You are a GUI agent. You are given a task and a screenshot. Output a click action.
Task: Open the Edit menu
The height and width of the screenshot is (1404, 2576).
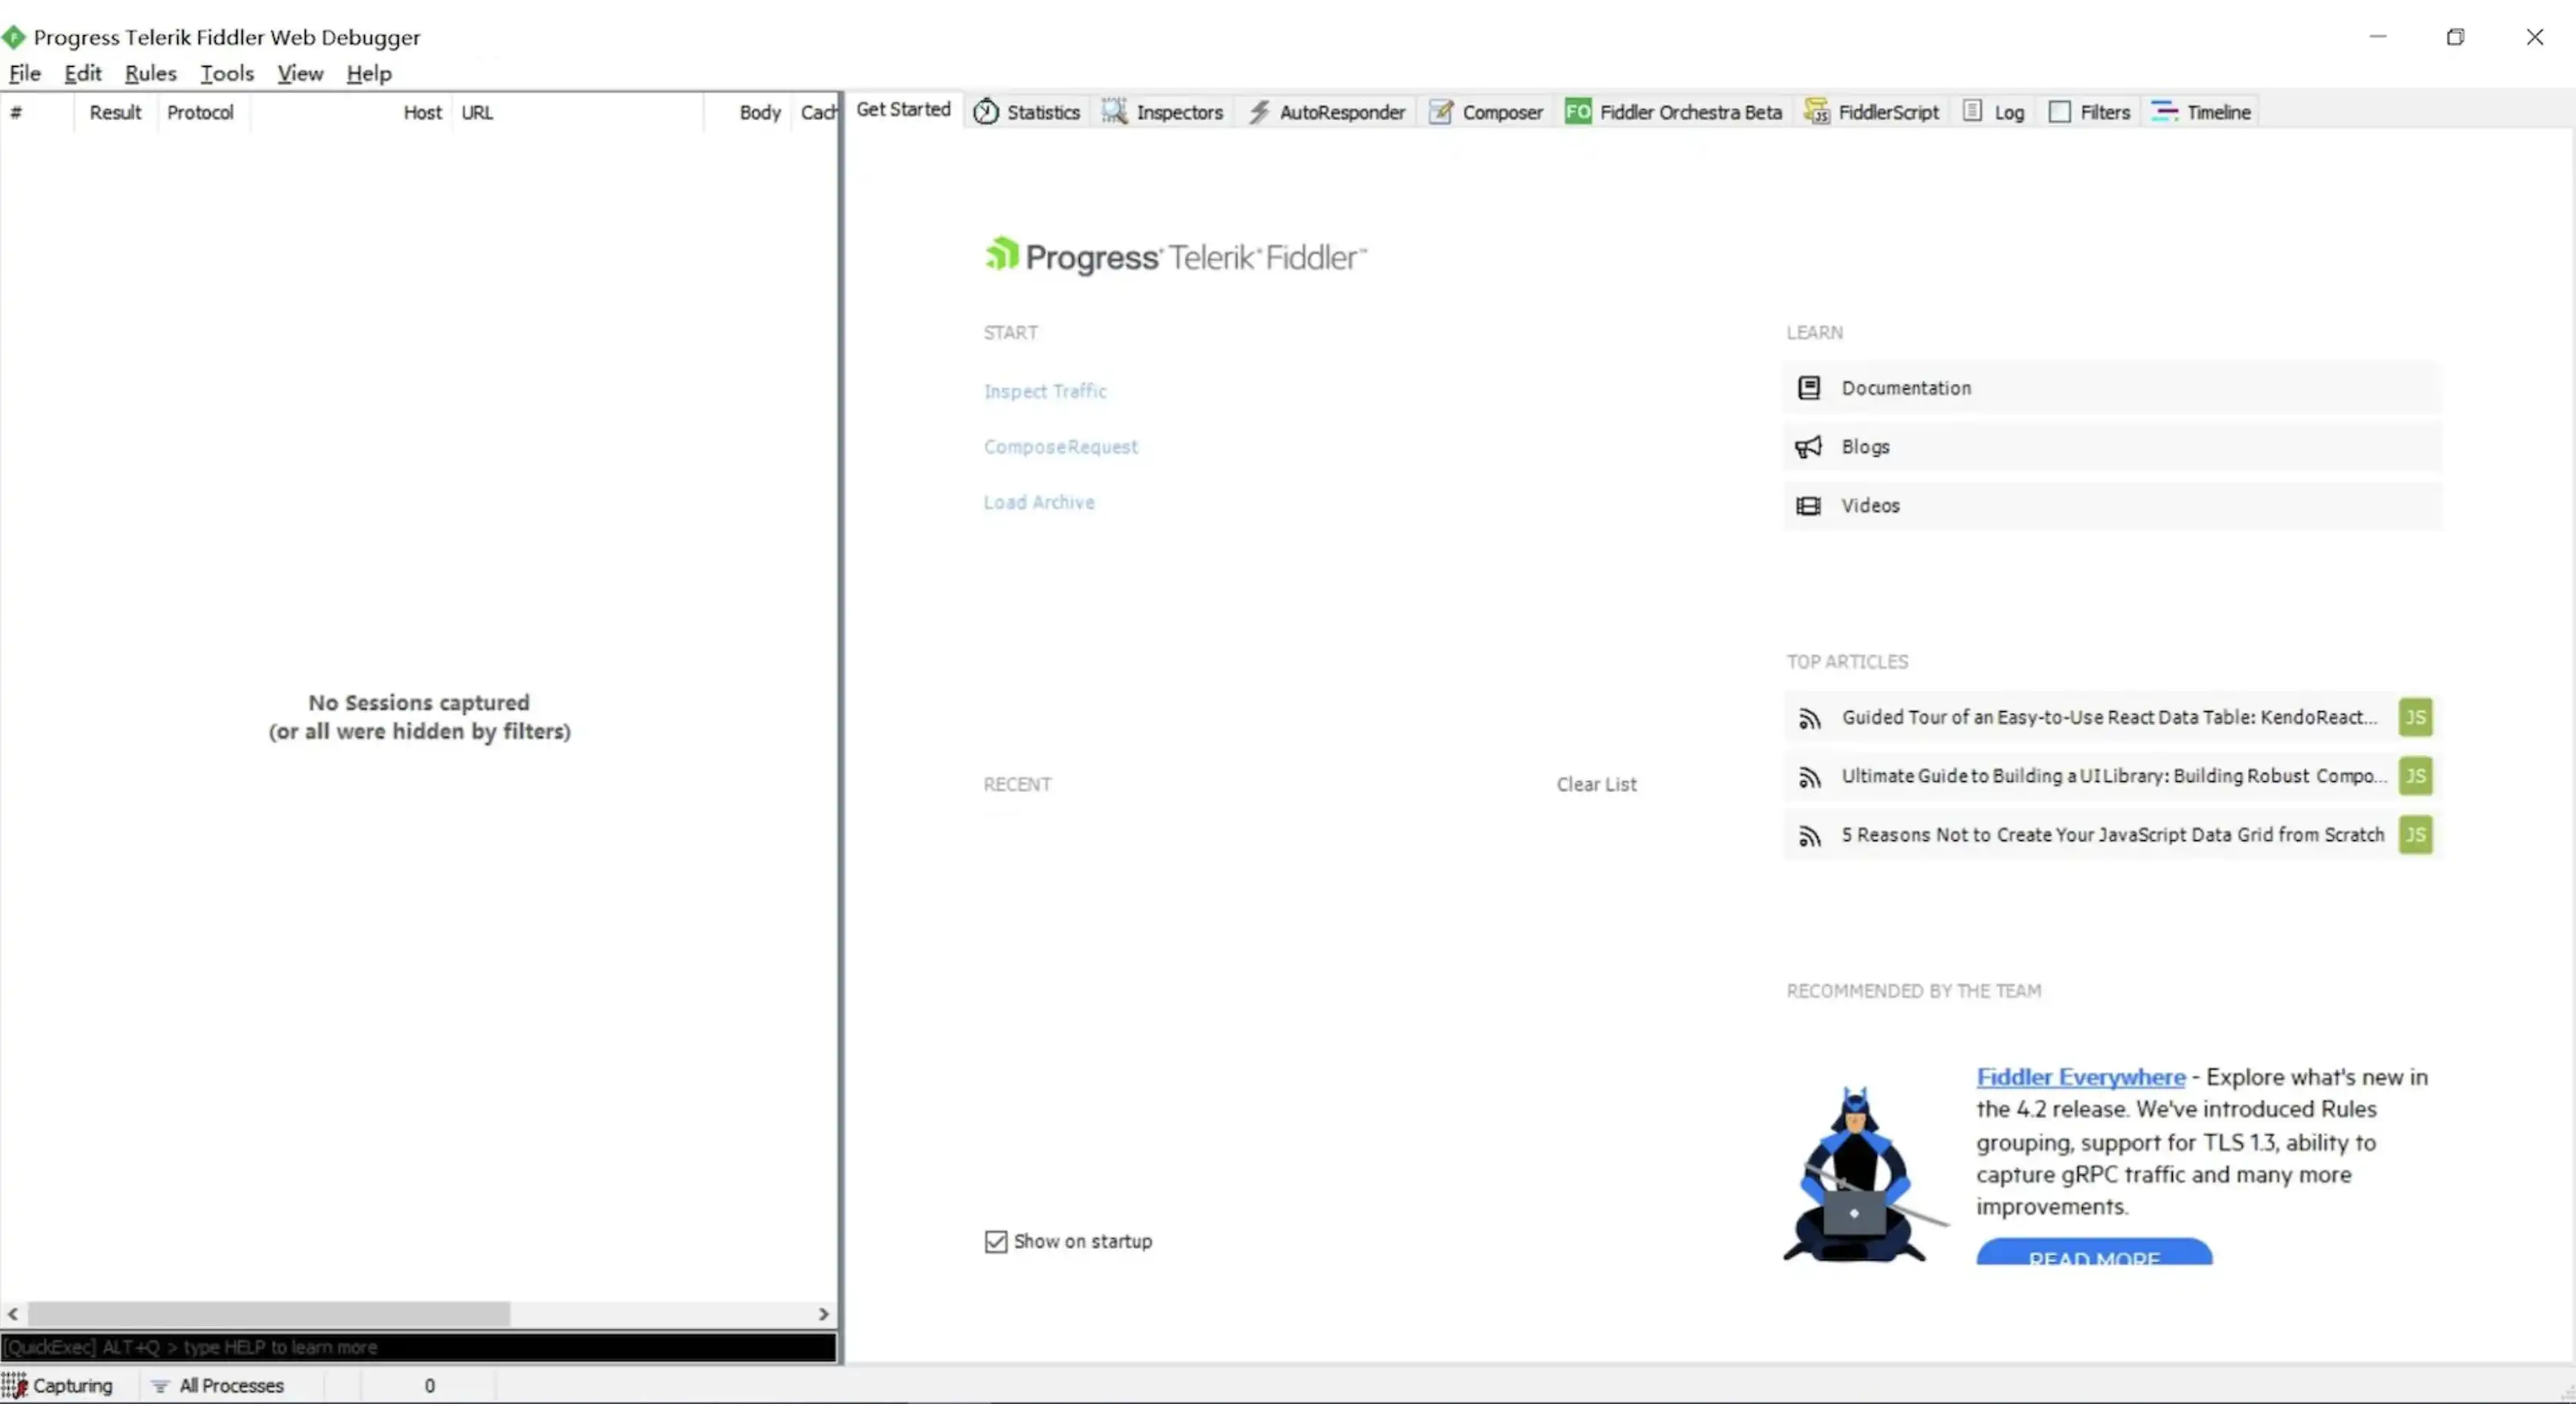(x=83, y=73)
